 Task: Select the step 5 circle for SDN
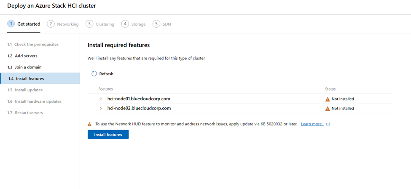[156, 24]
